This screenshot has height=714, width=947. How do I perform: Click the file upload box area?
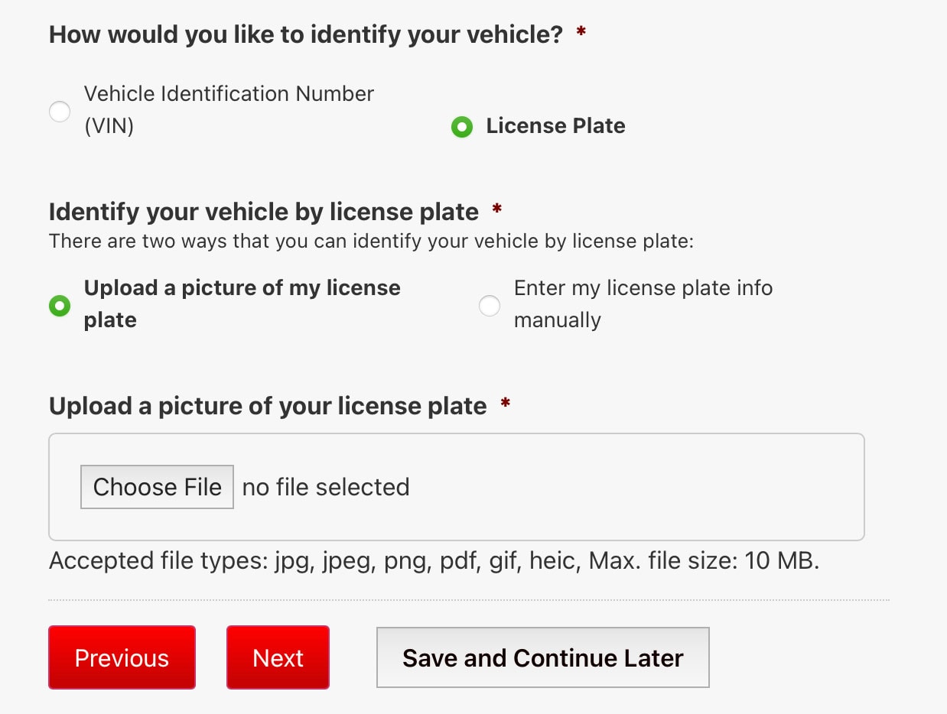[x=457, y=487]
